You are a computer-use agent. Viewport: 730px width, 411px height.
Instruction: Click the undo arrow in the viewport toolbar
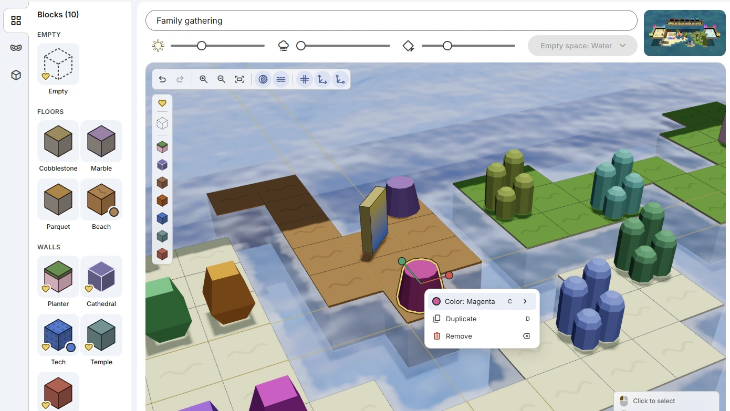(x=162, y=79)
